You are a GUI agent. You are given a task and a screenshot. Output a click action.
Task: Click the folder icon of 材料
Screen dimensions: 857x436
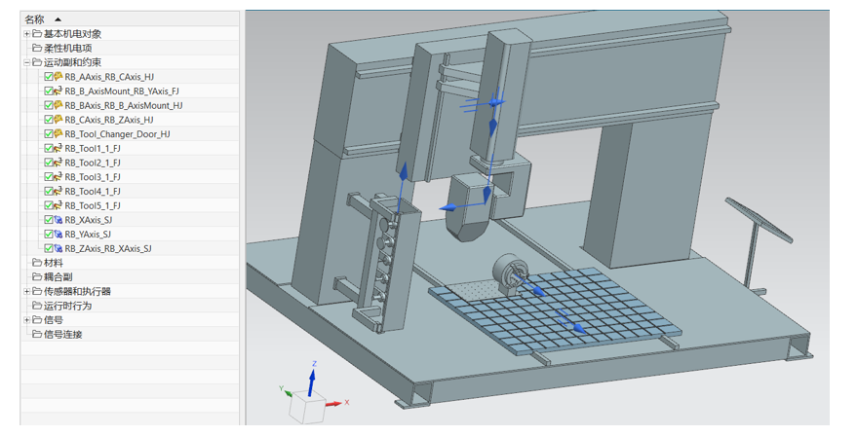[x=37, y=263]
